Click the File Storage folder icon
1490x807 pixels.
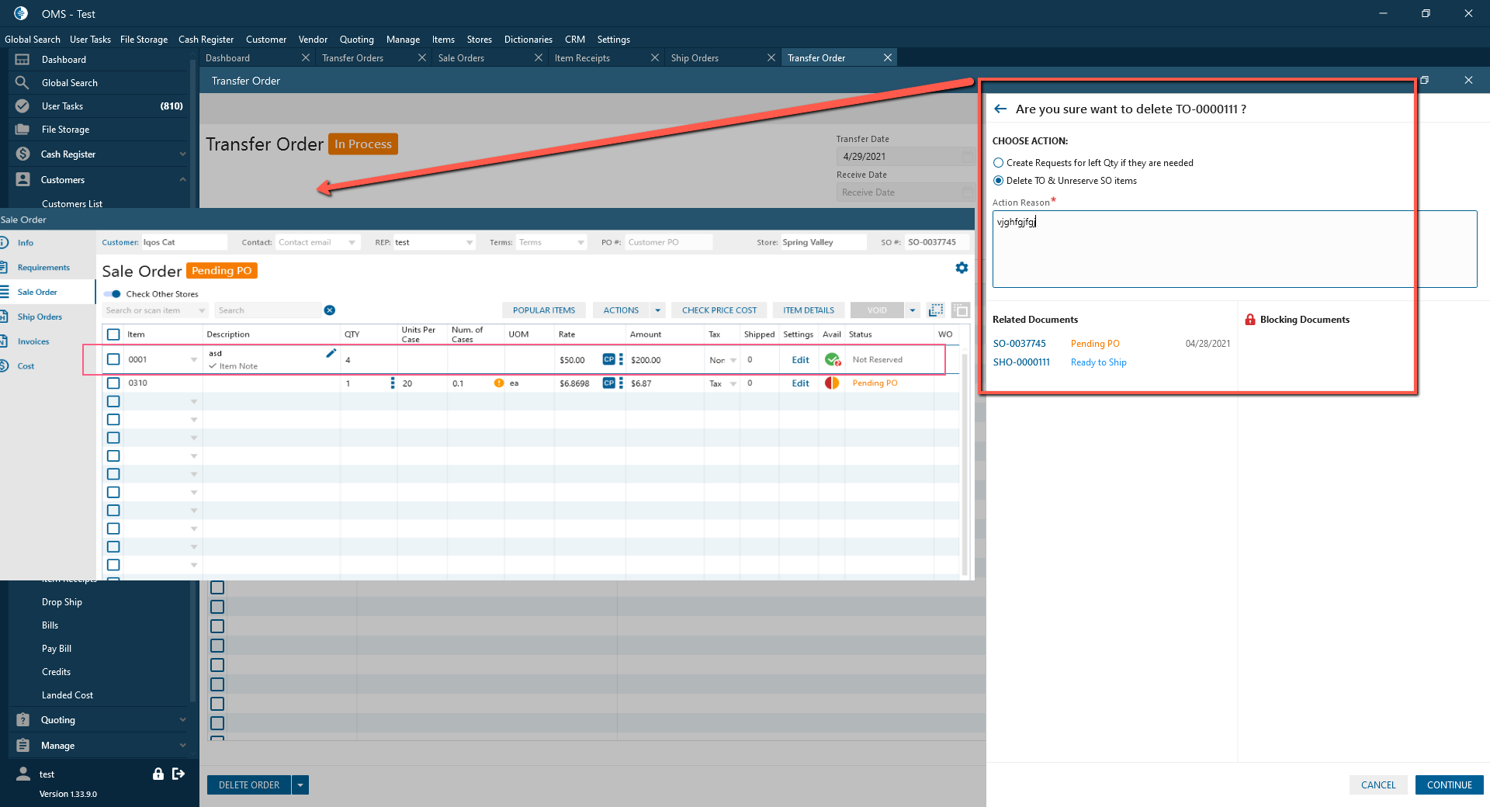point(23,130)
